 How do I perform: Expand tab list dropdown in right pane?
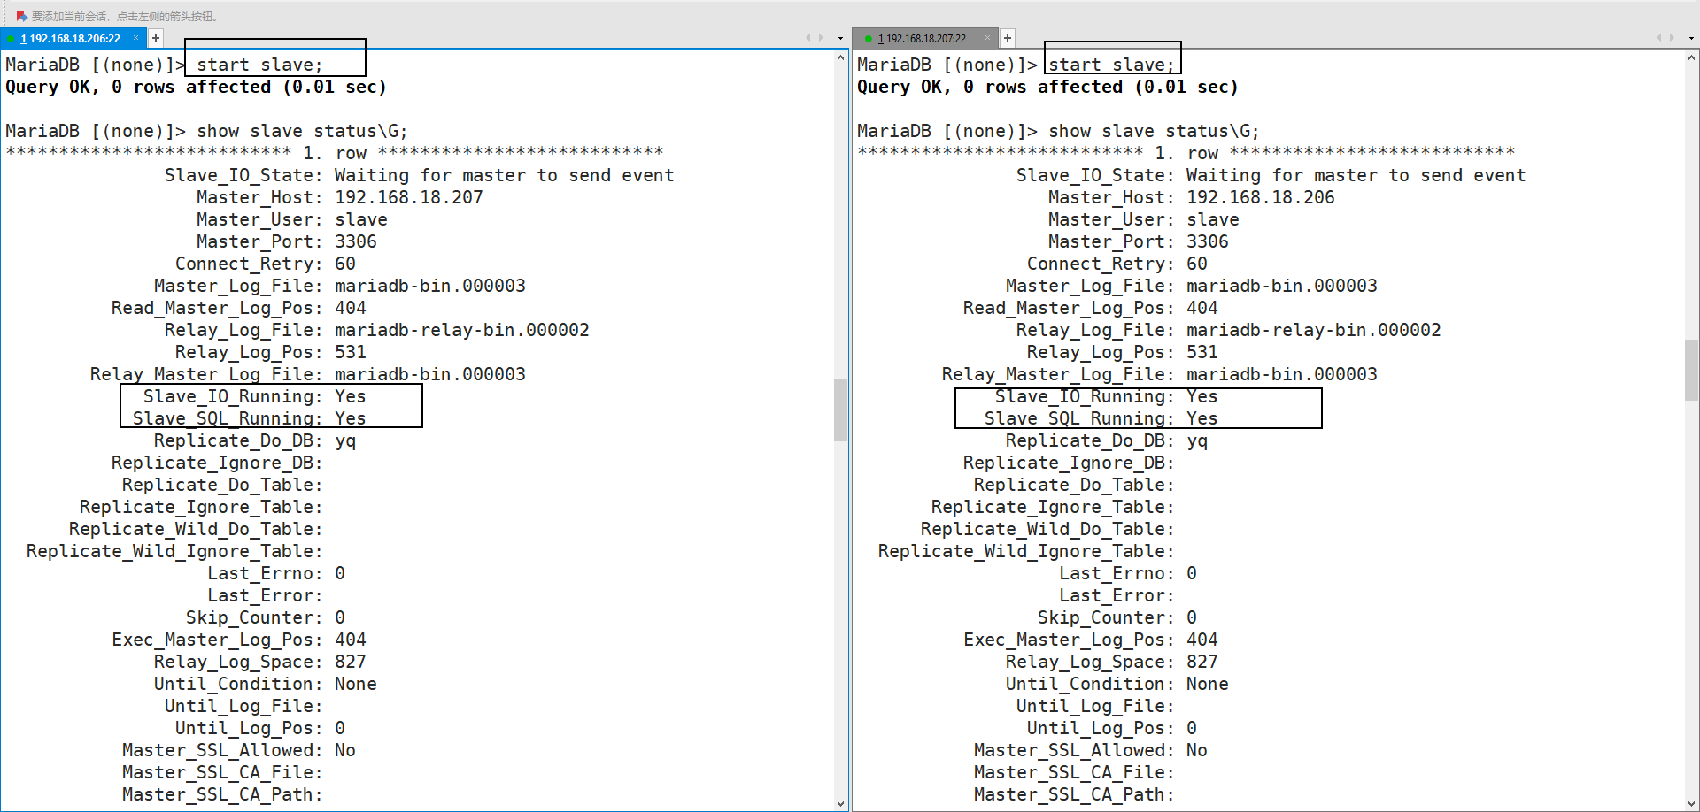[x=1691, y=39]
